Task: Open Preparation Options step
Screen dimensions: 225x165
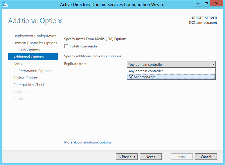Action: [x=35, y=71]
